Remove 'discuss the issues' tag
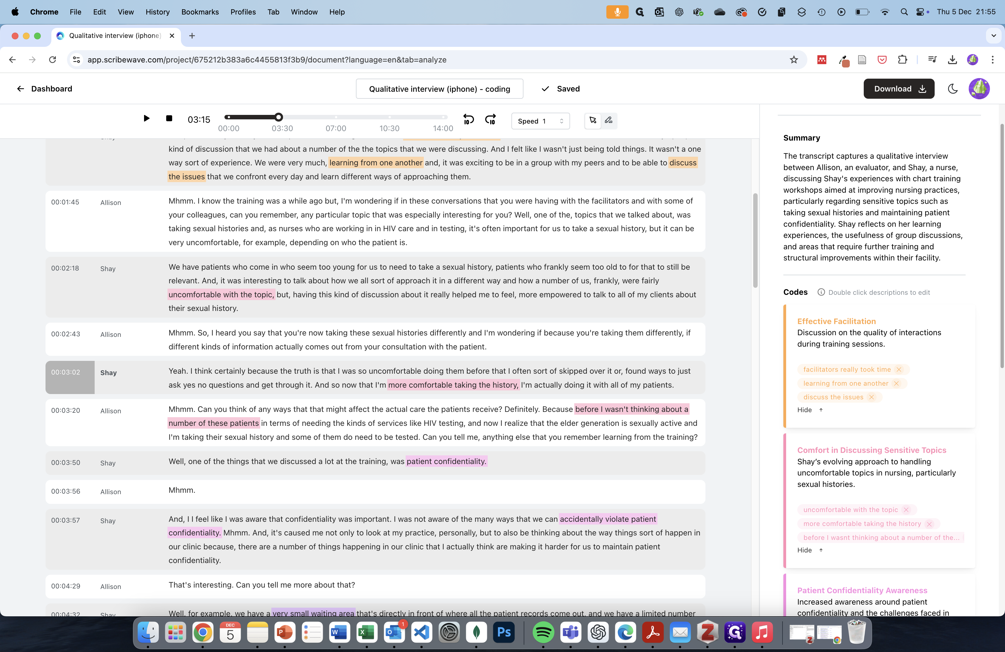The height and width of the screenshot is (652, 1005). click(x=871, y=397)
